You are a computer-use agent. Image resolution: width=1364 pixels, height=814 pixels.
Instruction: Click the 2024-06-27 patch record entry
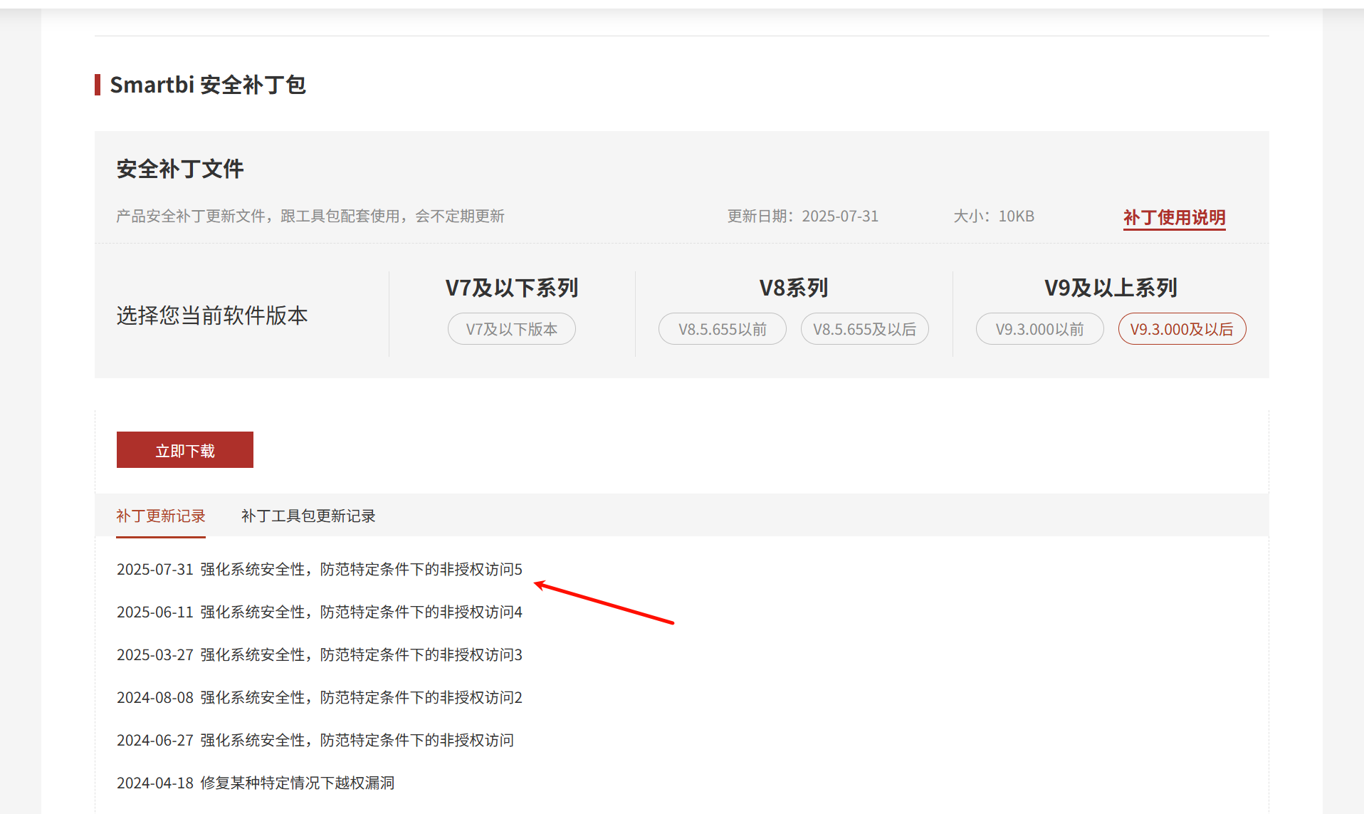(x=315, y=740)
